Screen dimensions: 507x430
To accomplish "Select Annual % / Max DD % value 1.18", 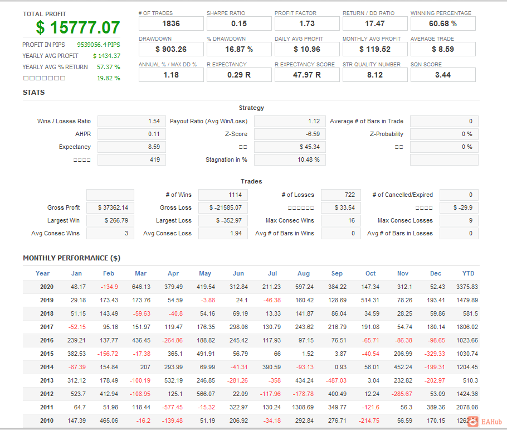I will (171, 75).
